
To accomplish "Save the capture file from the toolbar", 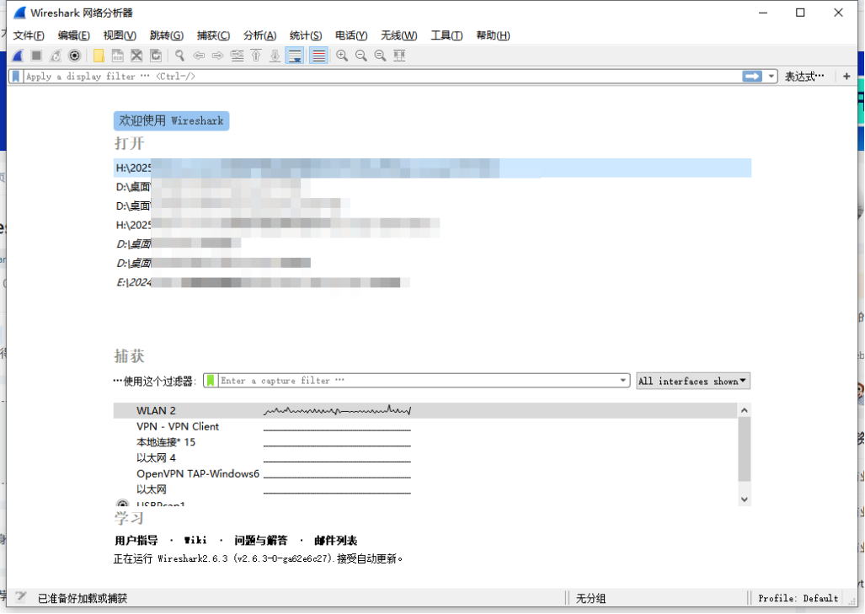I will tap(118, 56).
